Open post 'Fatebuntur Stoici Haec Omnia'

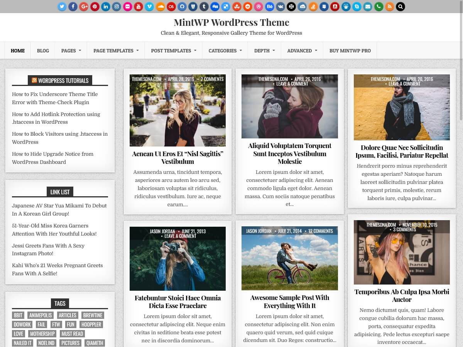177,302
